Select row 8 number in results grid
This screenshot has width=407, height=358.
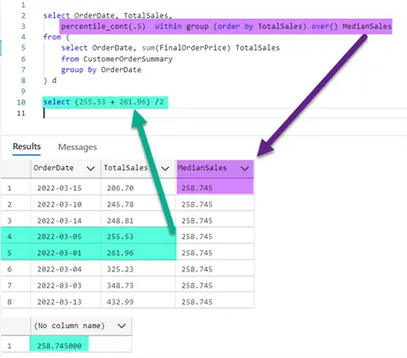click(9, 301)
